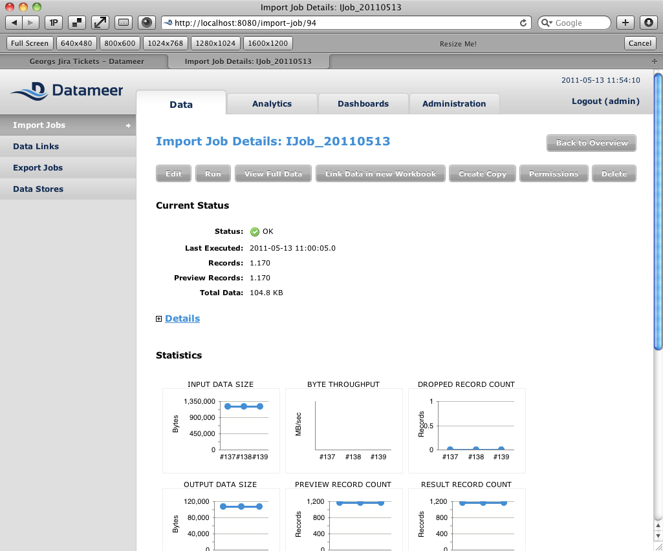Image resolution: width=663 pixels, height=551 pixels.
Task: Click the checkered squares toolbar icon
Action: 77,23
